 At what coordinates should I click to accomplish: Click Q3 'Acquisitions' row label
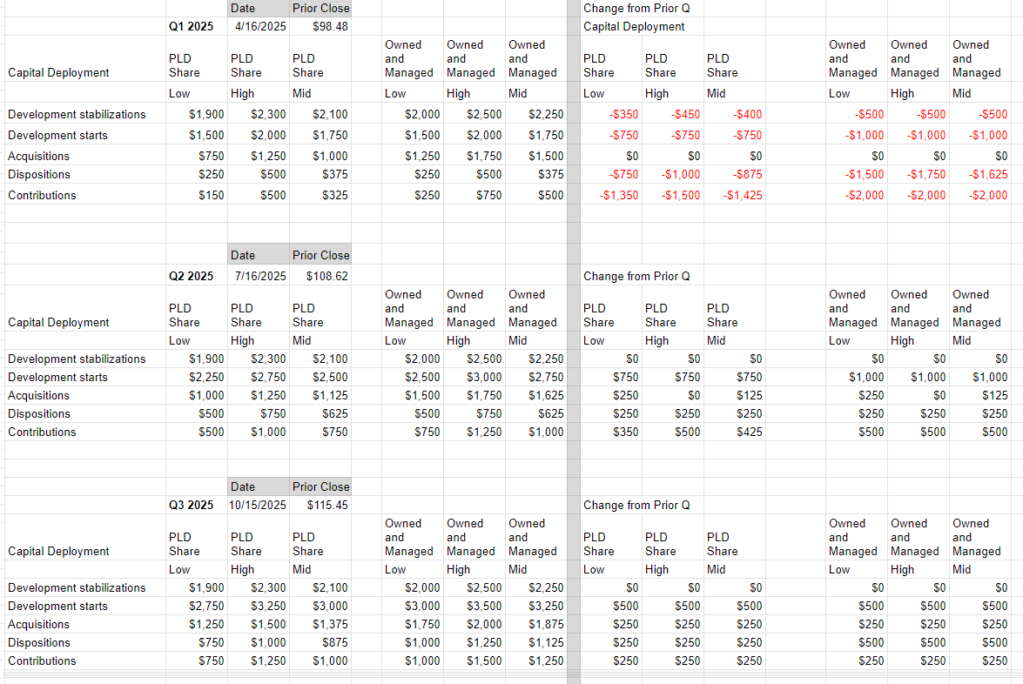38,625
